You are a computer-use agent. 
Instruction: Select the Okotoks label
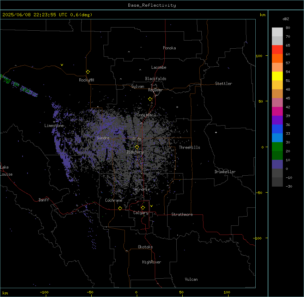(145, 247)
